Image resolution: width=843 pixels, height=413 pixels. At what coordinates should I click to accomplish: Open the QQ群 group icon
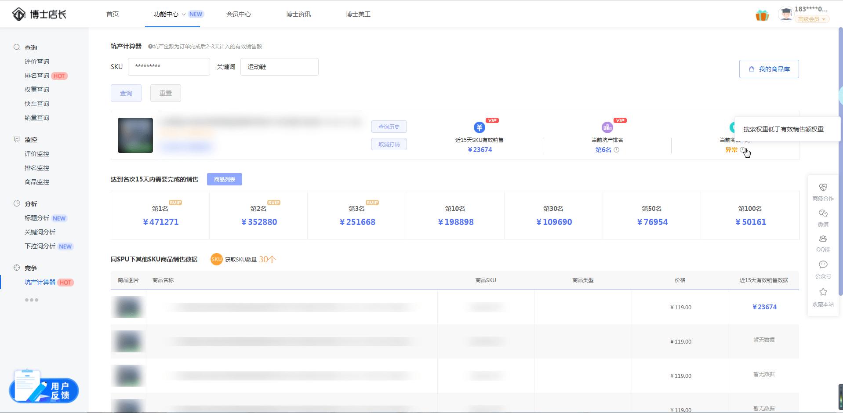coord(823,239)
